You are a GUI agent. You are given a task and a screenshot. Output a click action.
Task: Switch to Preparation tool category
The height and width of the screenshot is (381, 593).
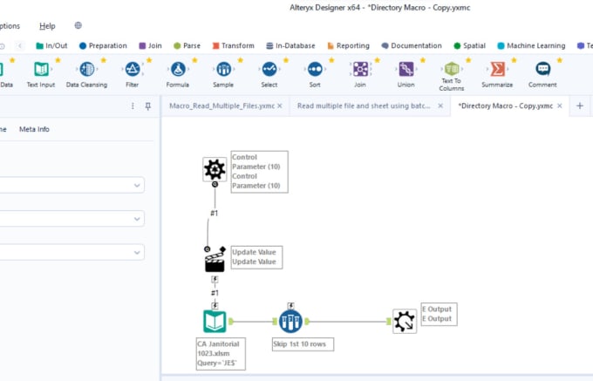[103, 45]
